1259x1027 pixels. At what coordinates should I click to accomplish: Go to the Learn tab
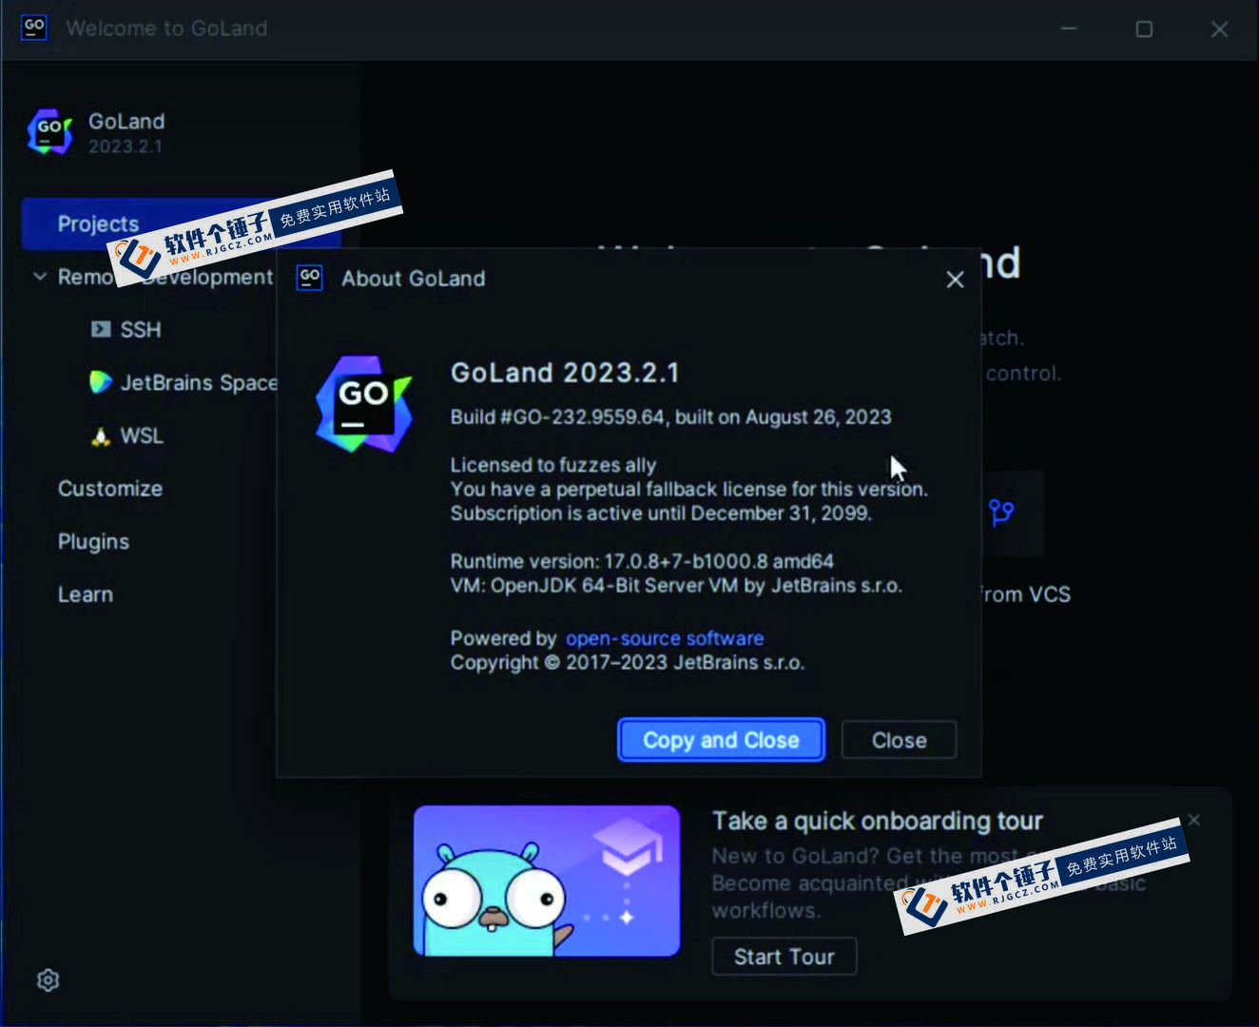[x=86, y=594]
